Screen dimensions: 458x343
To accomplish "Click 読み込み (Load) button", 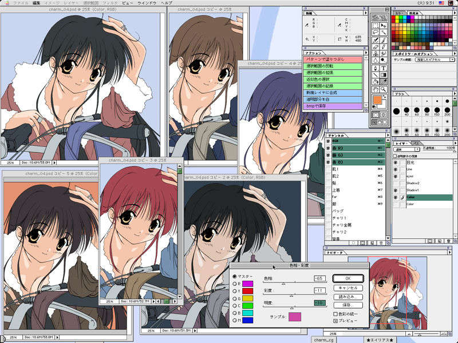I will pos(348,297).
